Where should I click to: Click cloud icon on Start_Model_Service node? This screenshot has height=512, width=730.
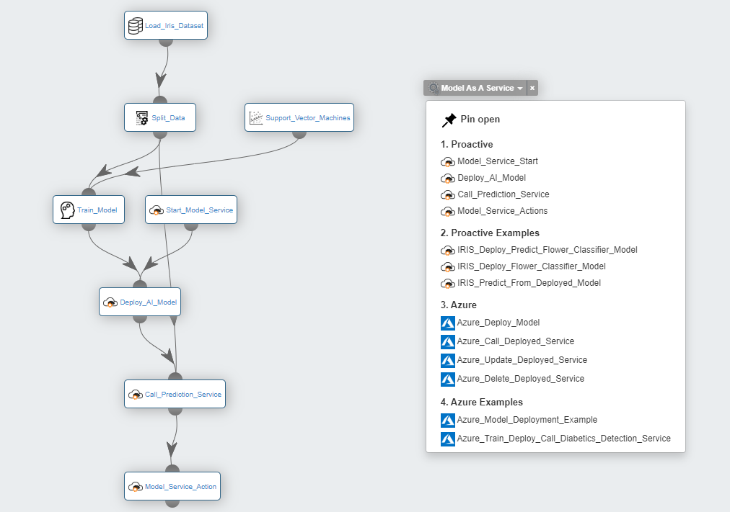click(157, 210)
